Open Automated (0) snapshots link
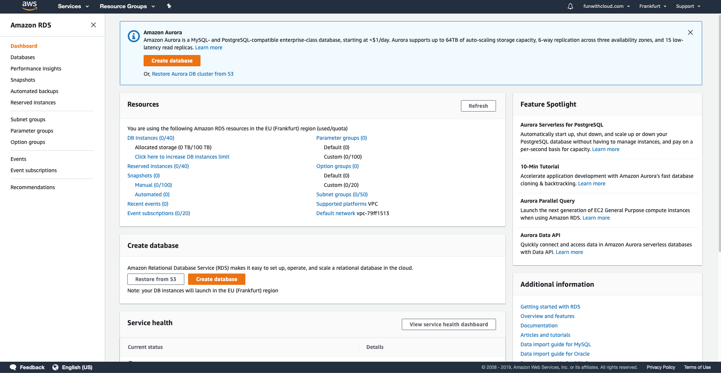Image resolution: width=721 pixels, height=373 pixels. (x=152, y=194)
